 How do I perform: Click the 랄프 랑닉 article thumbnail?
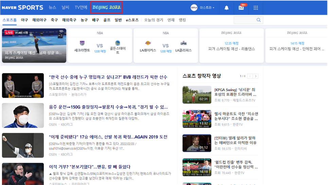pyautogui.click(x=23, y=174)
